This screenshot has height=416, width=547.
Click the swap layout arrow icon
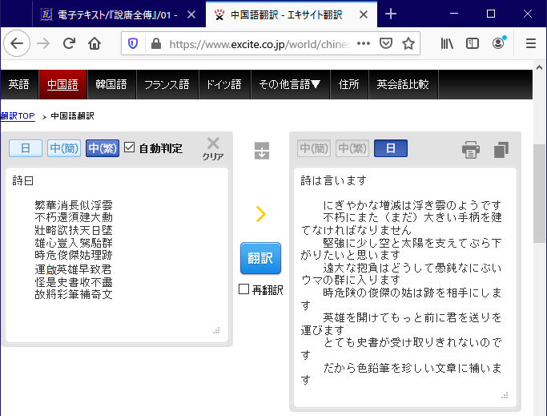(262, 151)
